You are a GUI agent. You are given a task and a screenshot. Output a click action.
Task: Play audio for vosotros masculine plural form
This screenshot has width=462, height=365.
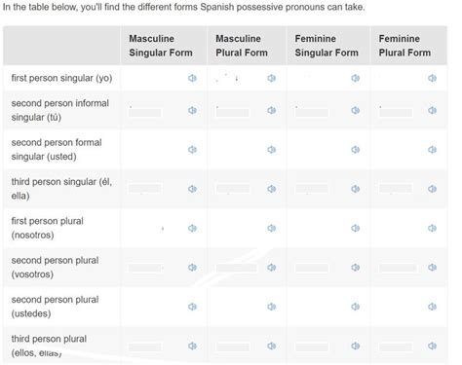pos(272,268)
